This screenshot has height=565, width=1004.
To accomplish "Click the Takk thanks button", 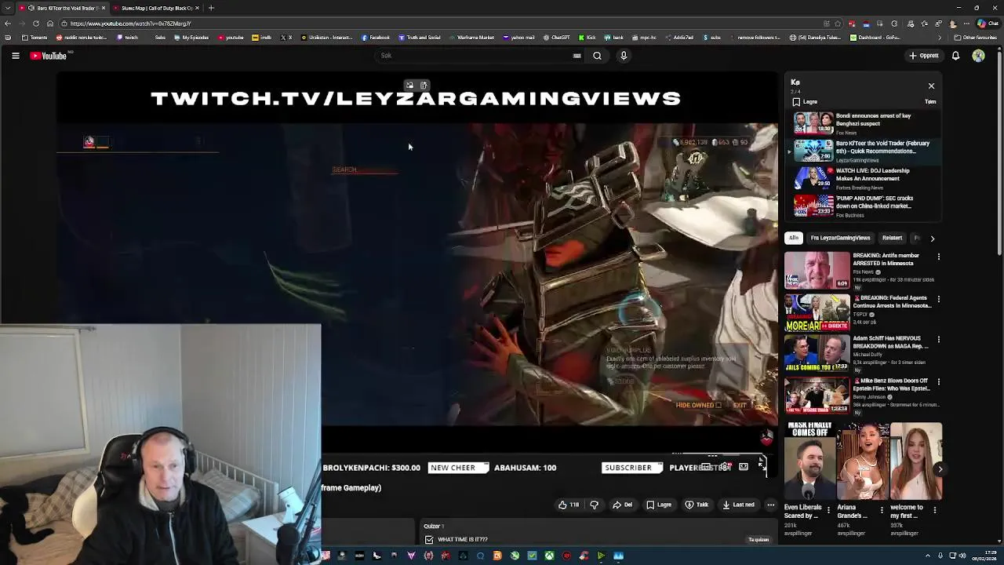I will click(697, 505).
